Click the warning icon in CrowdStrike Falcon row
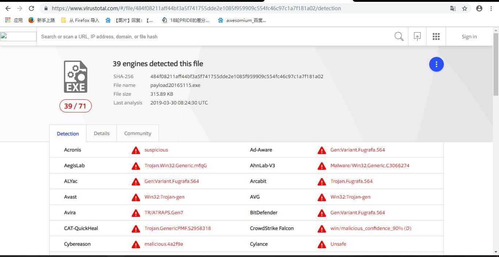This screenshot has height=257, width=499. tap(322, 229)
